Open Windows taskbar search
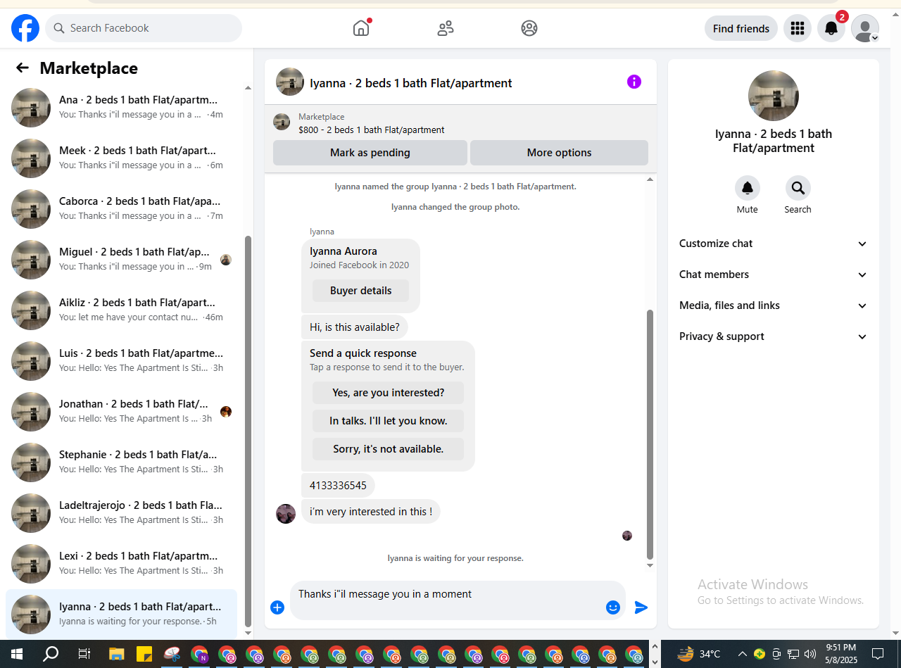The height and width of the screenshot is (668, 901). [51, 654]
